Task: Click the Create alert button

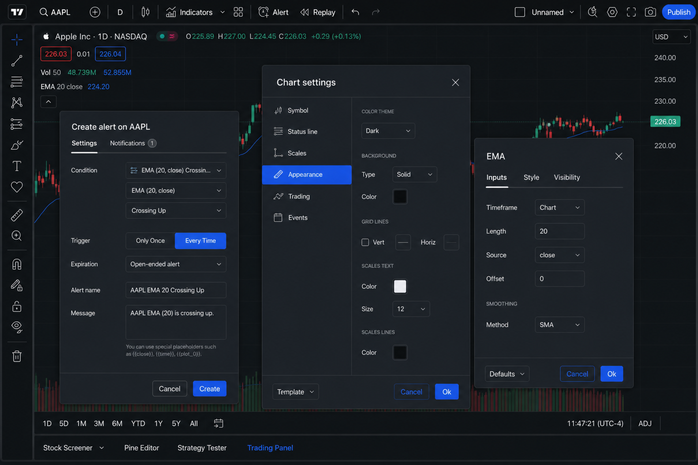Action: (x=209, y=389)
